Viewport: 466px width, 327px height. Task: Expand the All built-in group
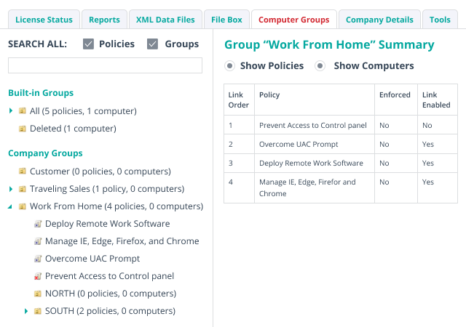(11, 111)
